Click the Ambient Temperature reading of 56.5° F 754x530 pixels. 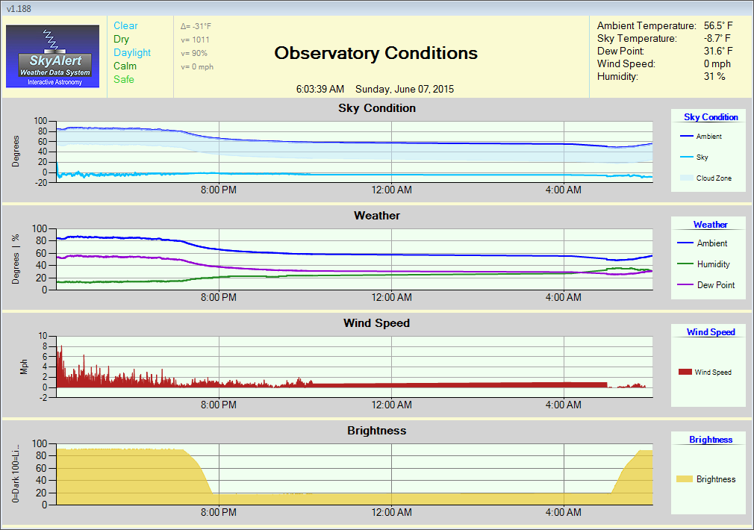[x=718, y=26]
